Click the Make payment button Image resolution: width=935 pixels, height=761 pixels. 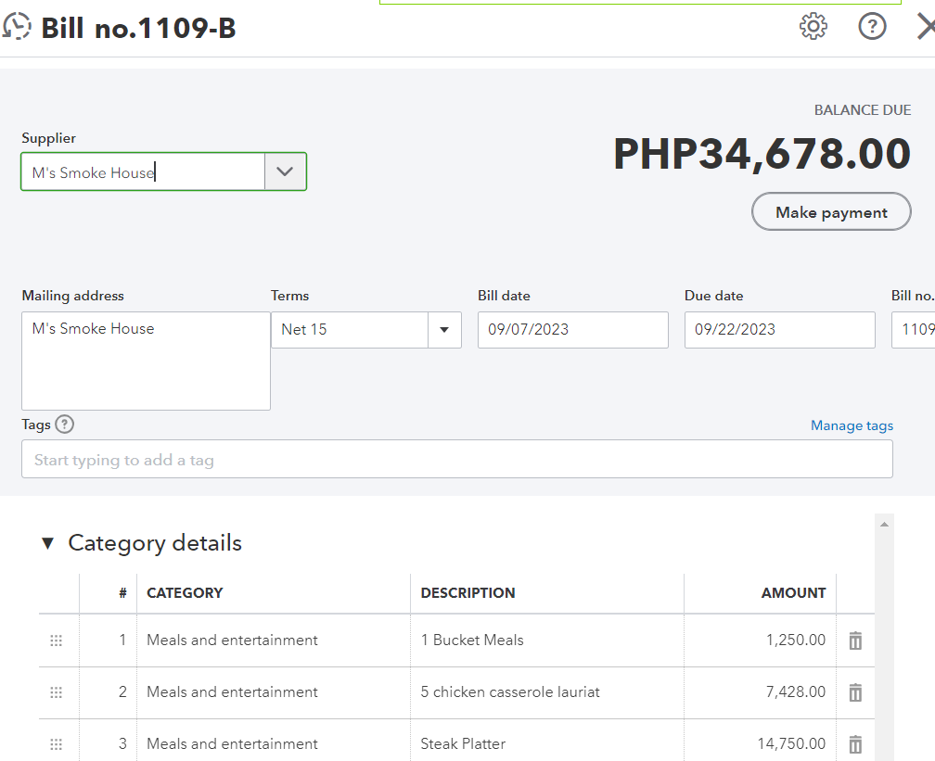coord(831,212)
